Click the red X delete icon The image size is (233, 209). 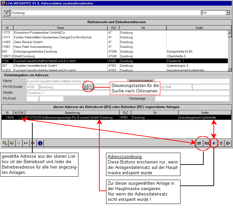[x=33, y=143]
